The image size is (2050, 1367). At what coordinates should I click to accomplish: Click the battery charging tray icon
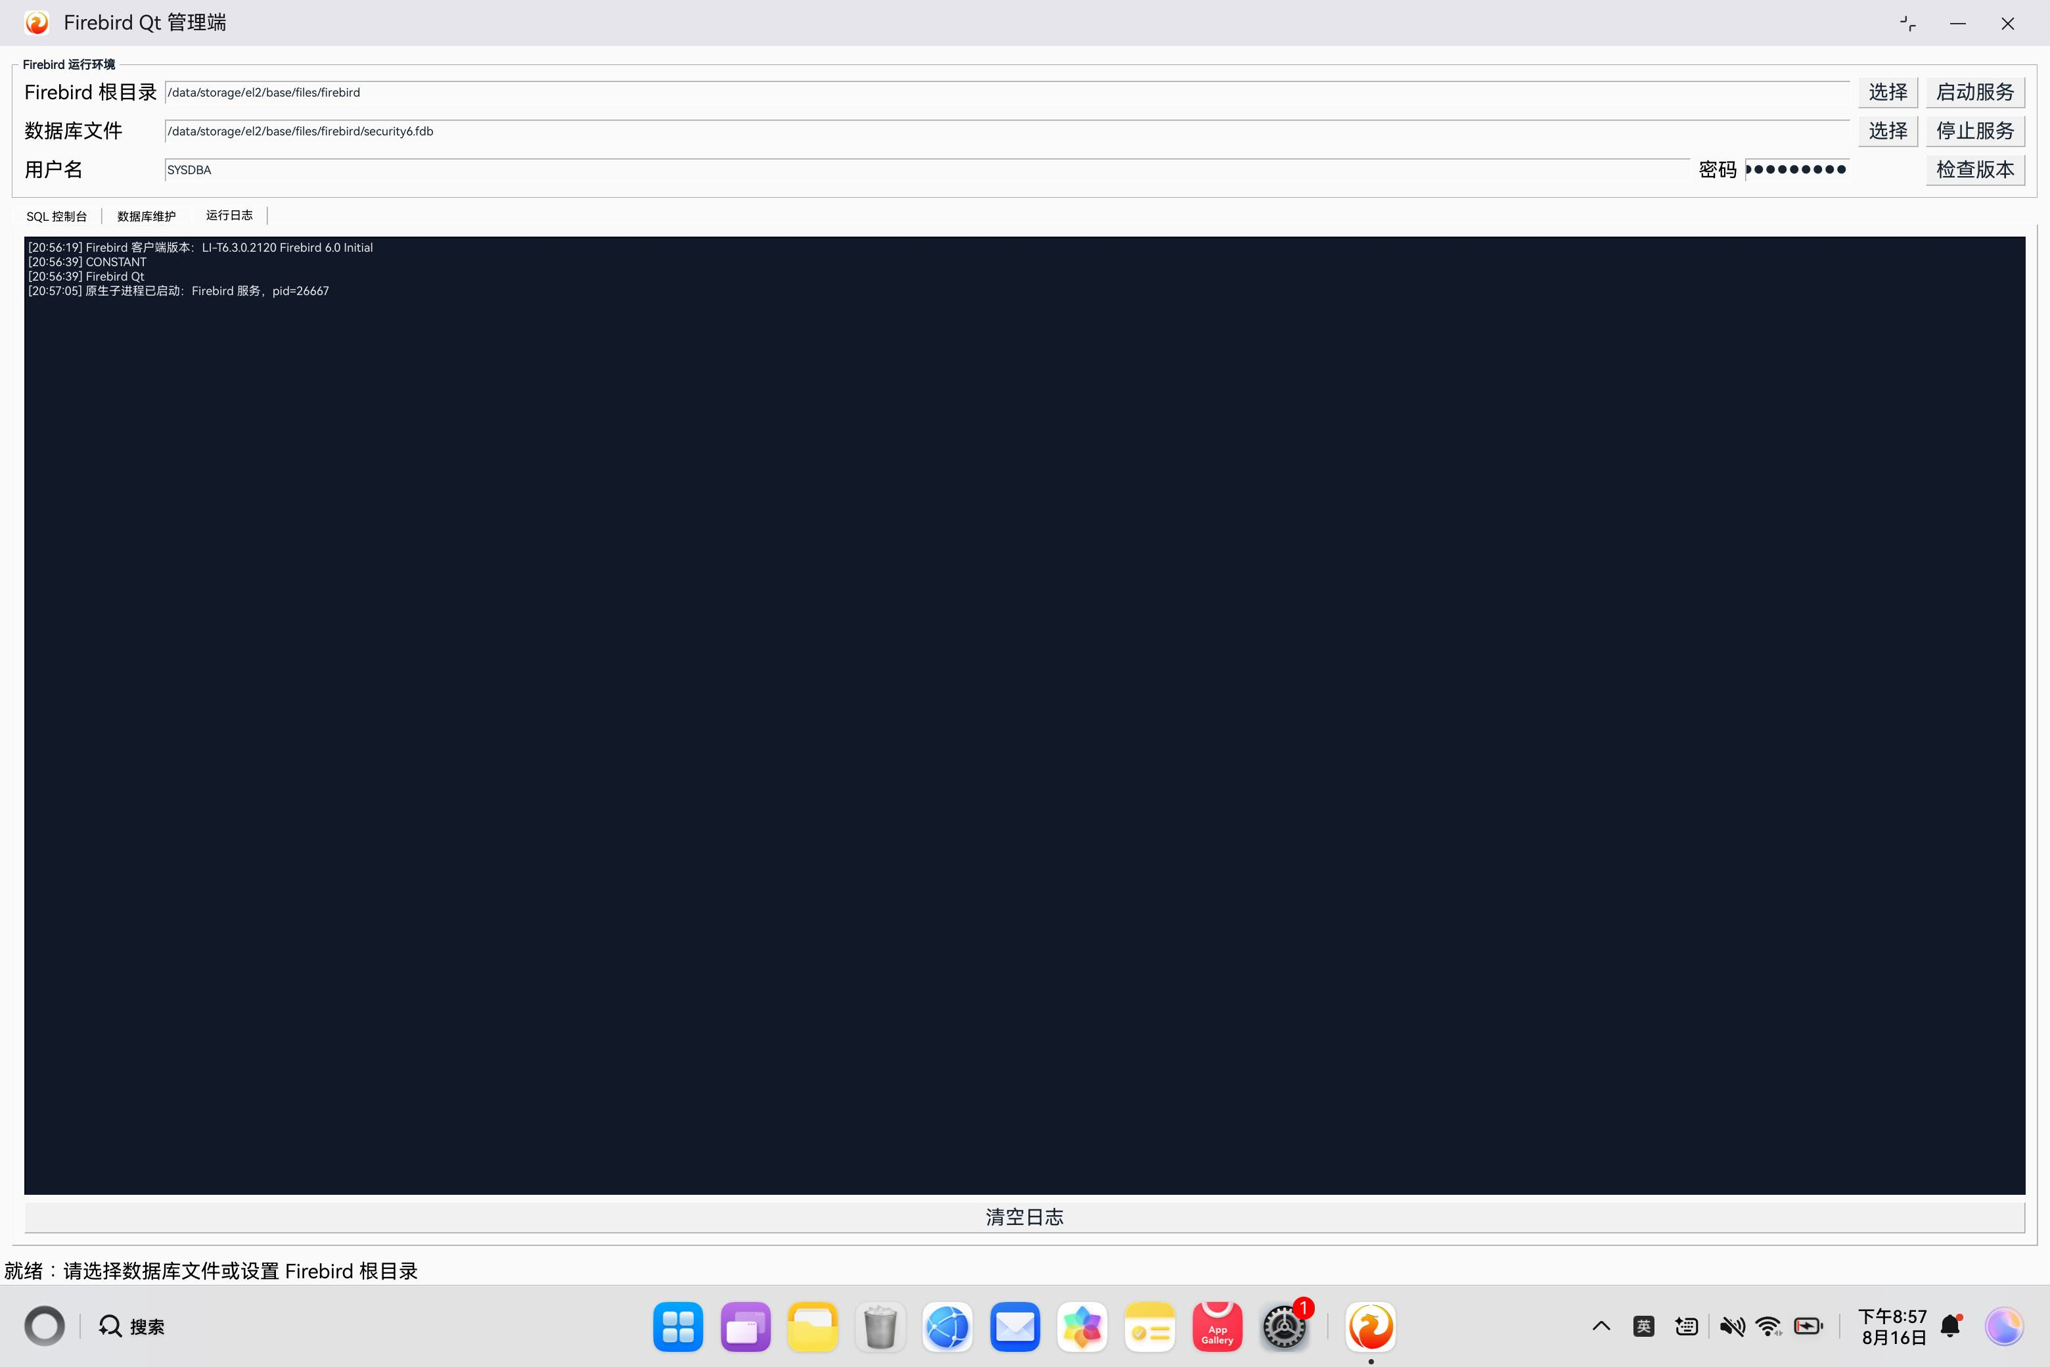click(x=1809, y=1327)
